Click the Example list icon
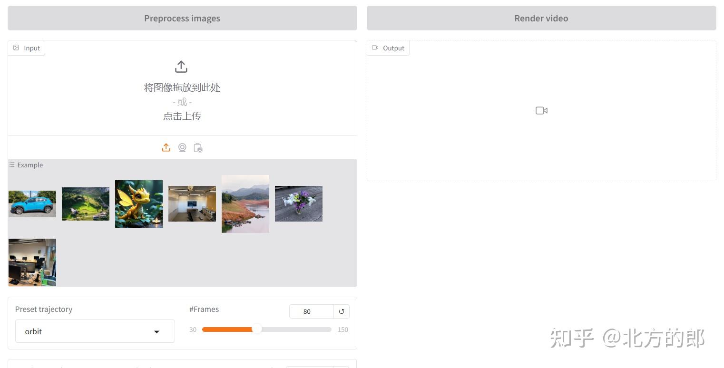Viewport: 724px width, 368px height. [11, 165]
